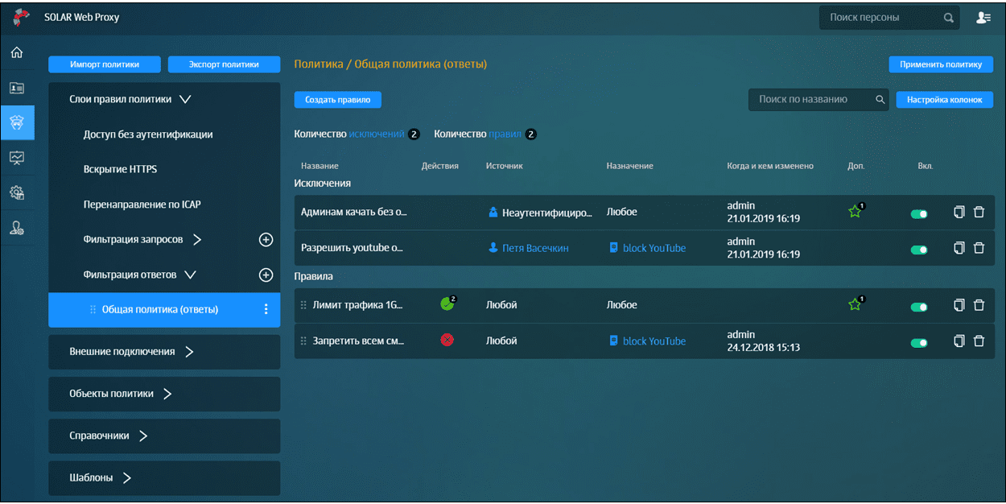This screenshot has width=1006, height=504.
Task: Click Импорт политики button
Action: click(x=105, y=64)
